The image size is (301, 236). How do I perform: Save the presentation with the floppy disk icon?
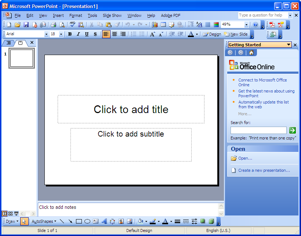26,25
